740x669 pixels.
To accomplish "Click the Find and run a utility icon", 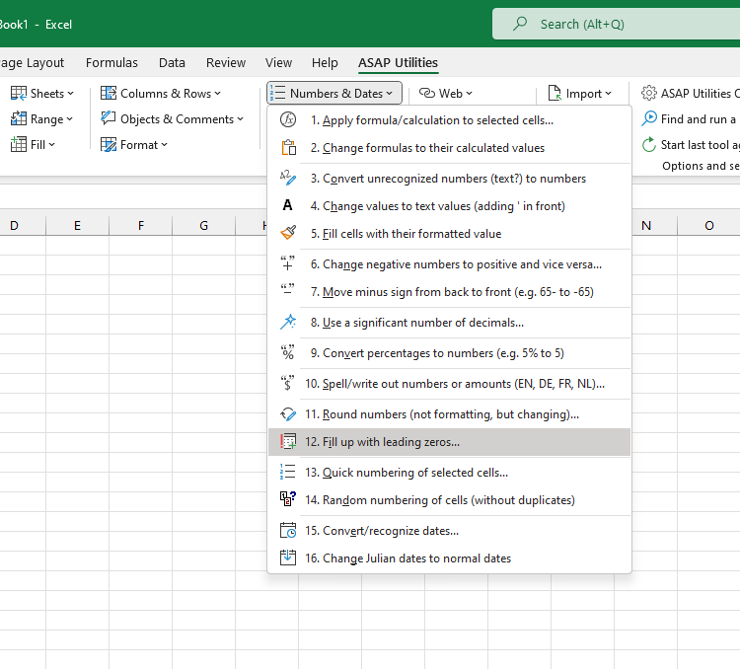I will [649, 118].
